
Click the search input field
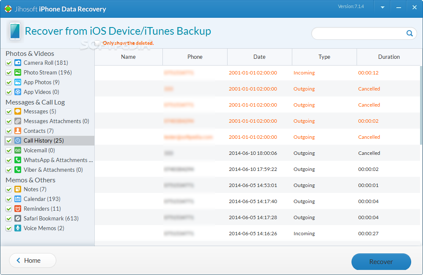pos(359,33)
